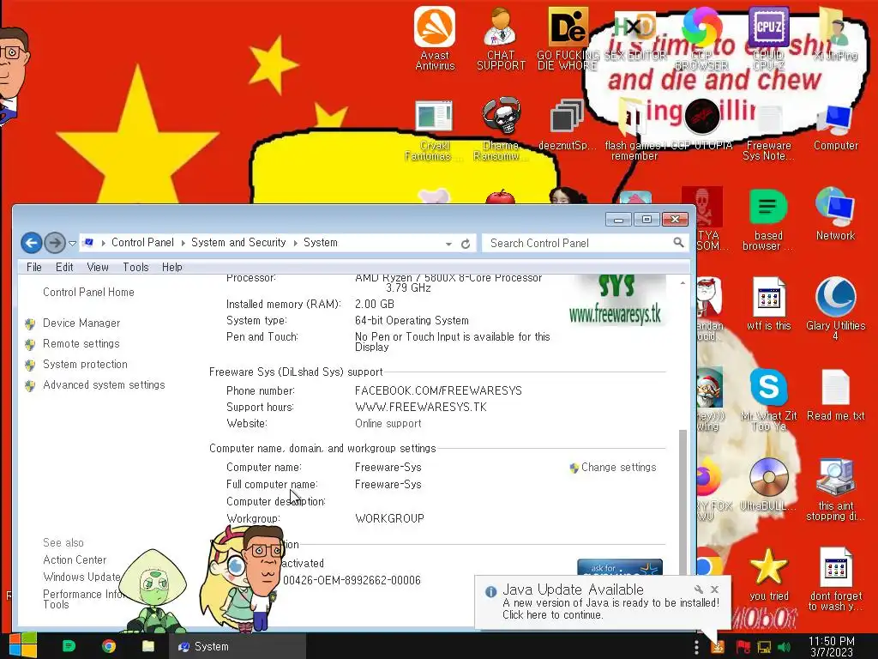The height and width of the screenshot is (659, 878).
Task: Click the taskbar clock 11:50 PM
Action: click(x=832, y=647)
